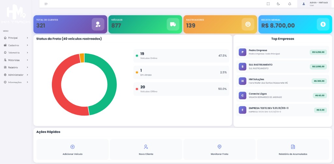The height and width of the screenshot is (164, 334).
Task: Open SUL RASTREAMENTO company name
Action: 261,64
